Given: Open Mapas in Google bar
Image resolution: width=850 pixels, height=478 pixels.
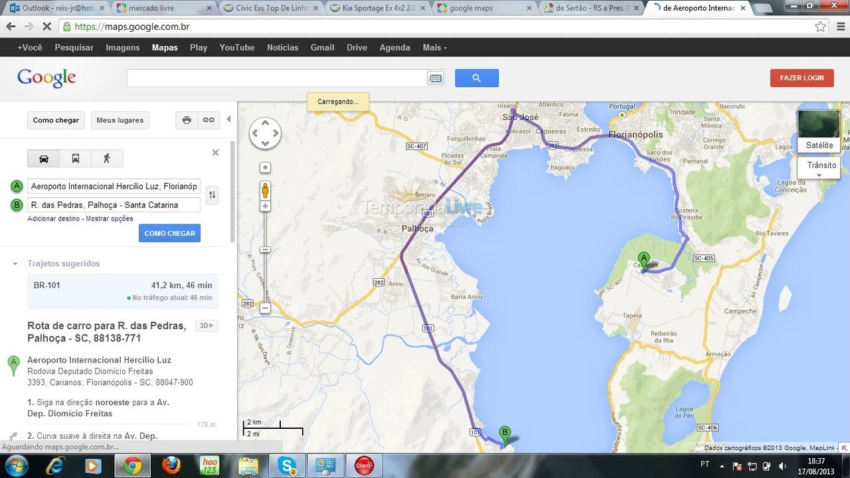Looking at the screenshot, I should point(165,47).
